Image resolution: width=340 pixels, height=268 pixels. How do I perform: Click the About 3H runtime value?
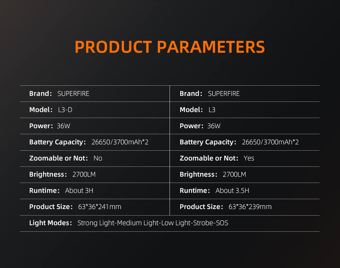click(79, 191)
